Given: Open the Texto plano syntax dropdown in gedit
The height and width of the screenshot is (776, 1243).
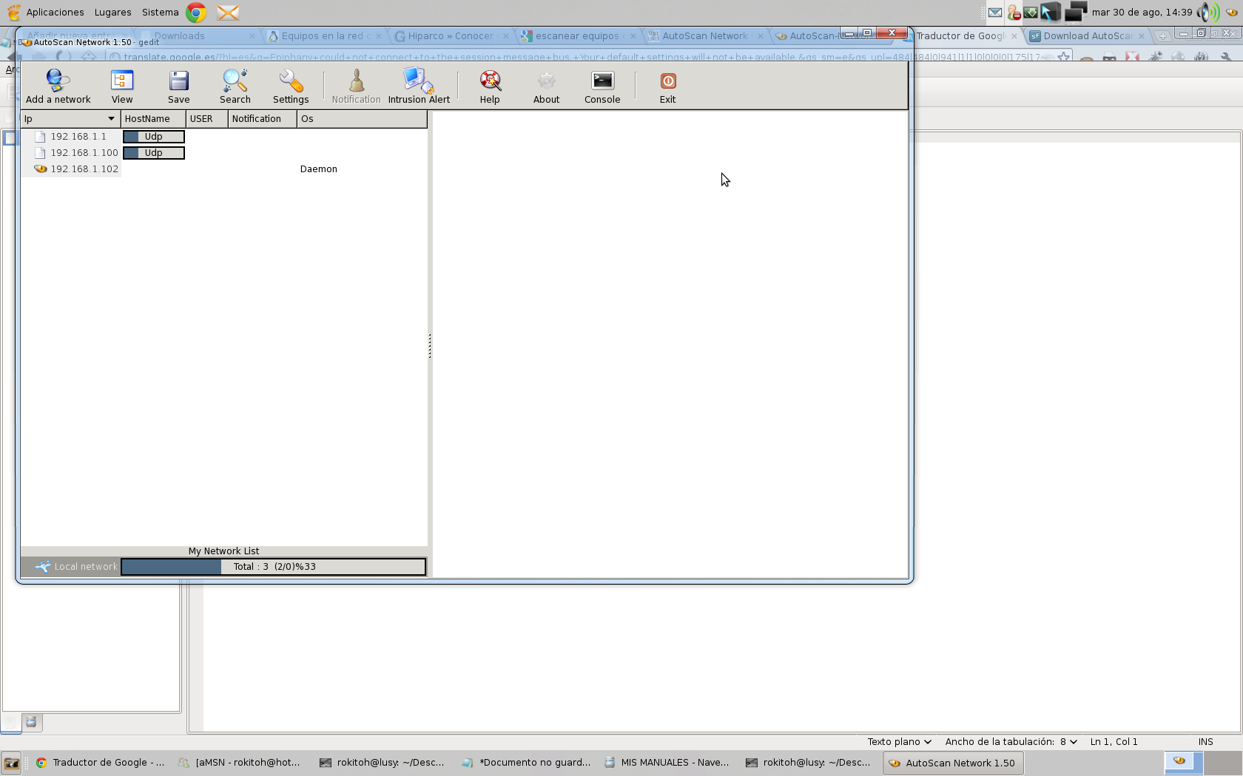Looking at the screenshot, I should pyautogui.click(x=899, y=742).
